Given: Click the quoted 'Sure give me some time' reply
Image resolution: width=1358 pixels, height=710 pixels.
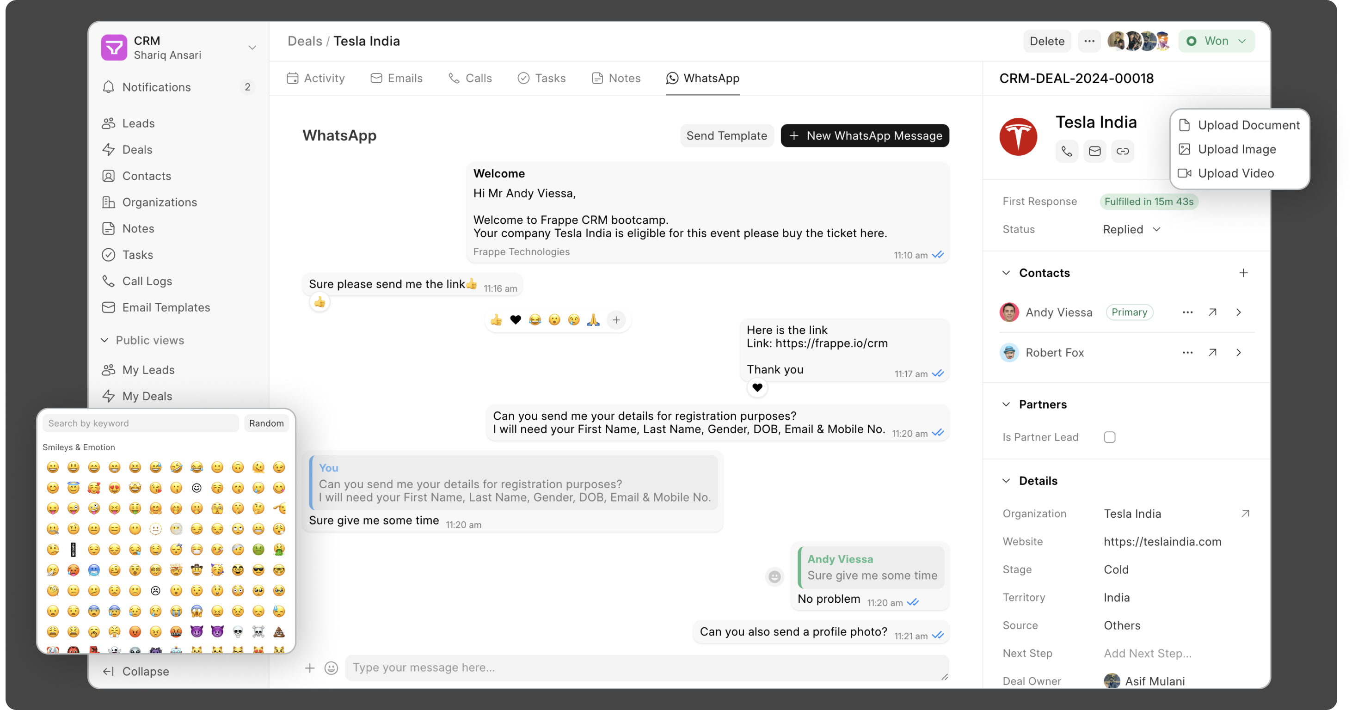Looking at the screenshot, I should click(x=871, y=568).
